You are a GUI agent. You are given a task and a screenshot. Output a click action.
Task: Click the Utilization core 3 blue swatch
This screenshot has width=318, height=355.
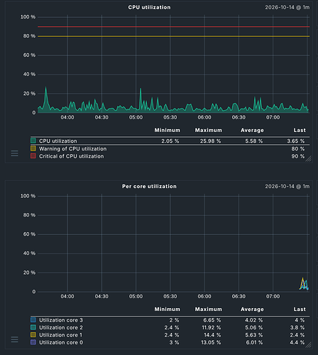tap(33, 320)
